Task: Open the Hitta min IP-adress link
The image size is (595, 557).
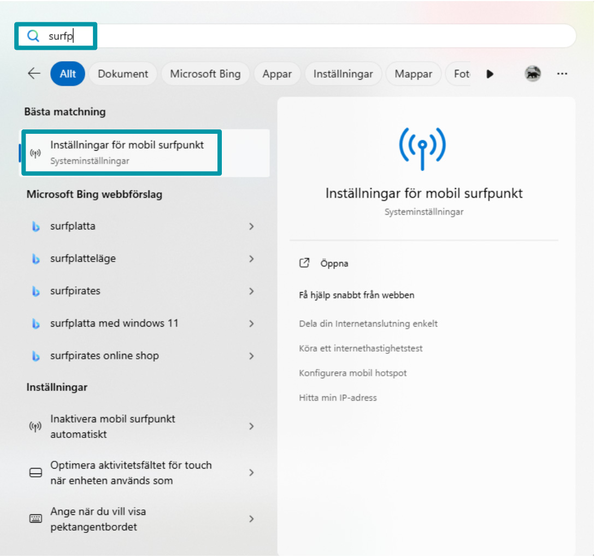Action: 337,398
